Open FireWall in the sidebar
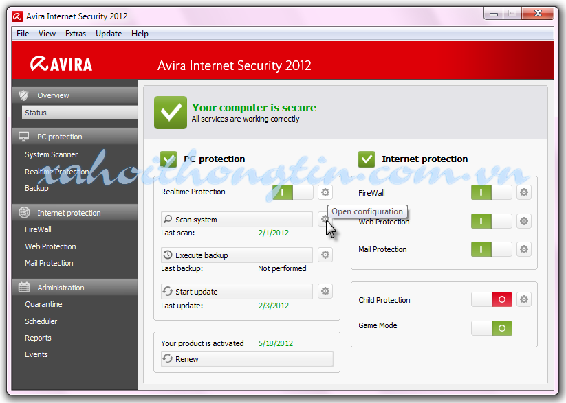 point(38,229)
